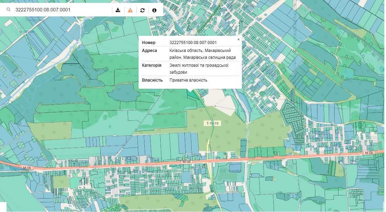Click the Адреса value in popup
Screen dimensions: 386x212
[x=203, y=54]
